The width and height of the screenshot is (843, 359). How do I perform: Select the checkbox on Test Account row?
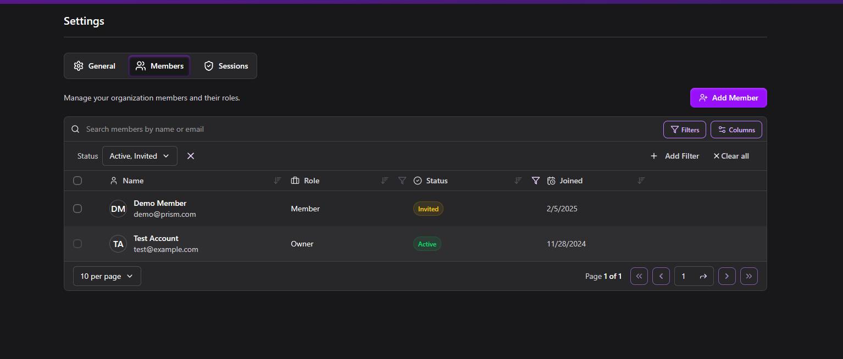pos(77,244)
